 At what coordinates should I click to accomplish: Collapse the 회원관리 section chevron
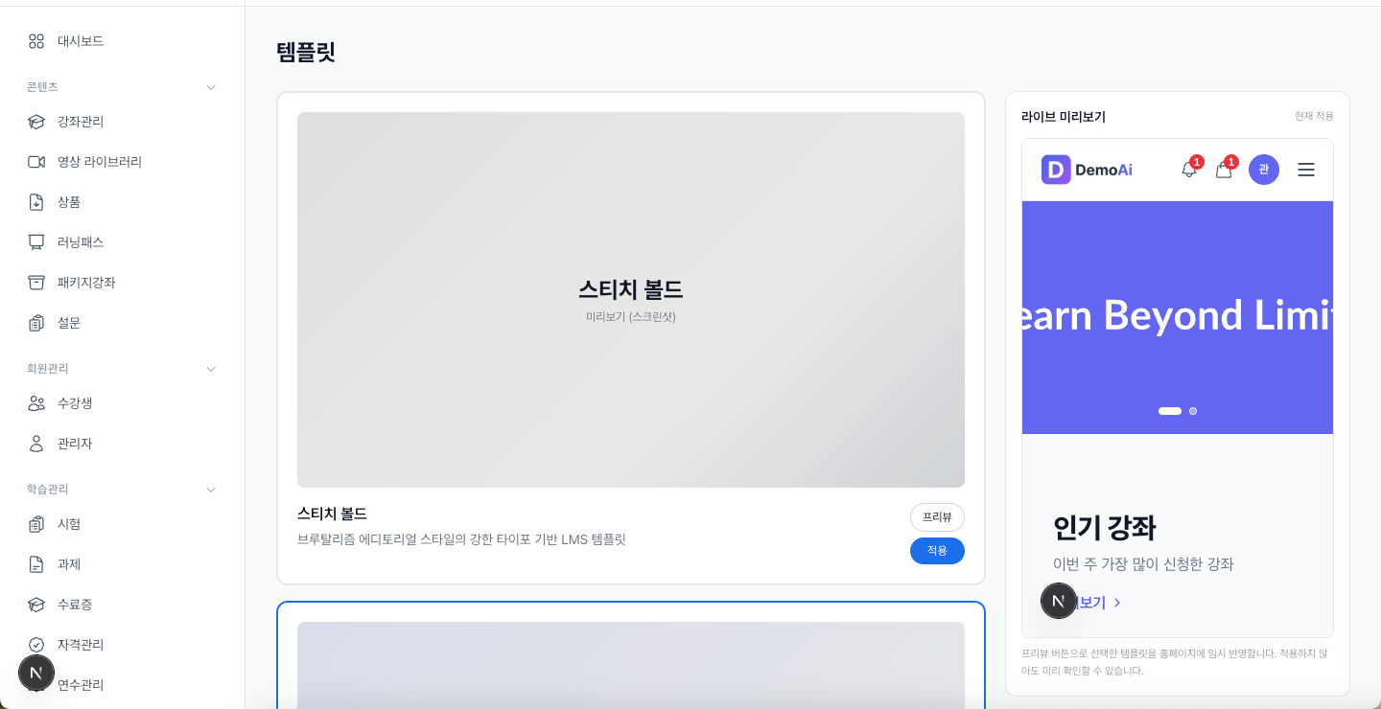[x=211, y=369]
